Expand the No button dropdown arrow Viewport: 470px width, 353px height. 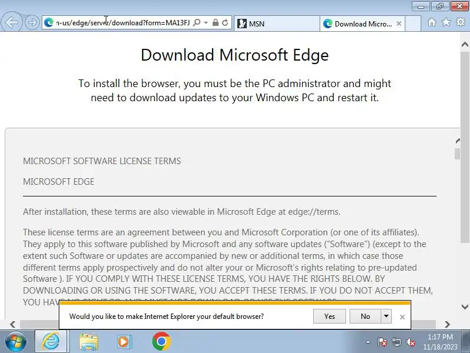pos(386,317)
